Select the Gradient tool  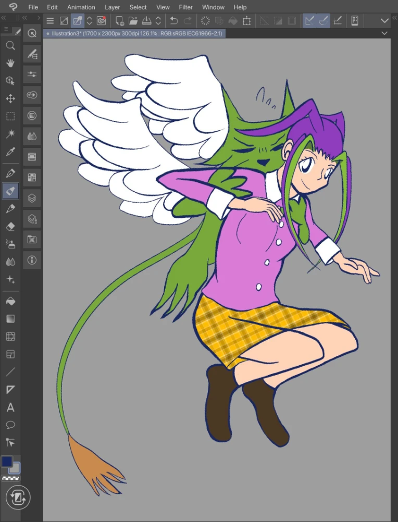click(x=10, y=319)
